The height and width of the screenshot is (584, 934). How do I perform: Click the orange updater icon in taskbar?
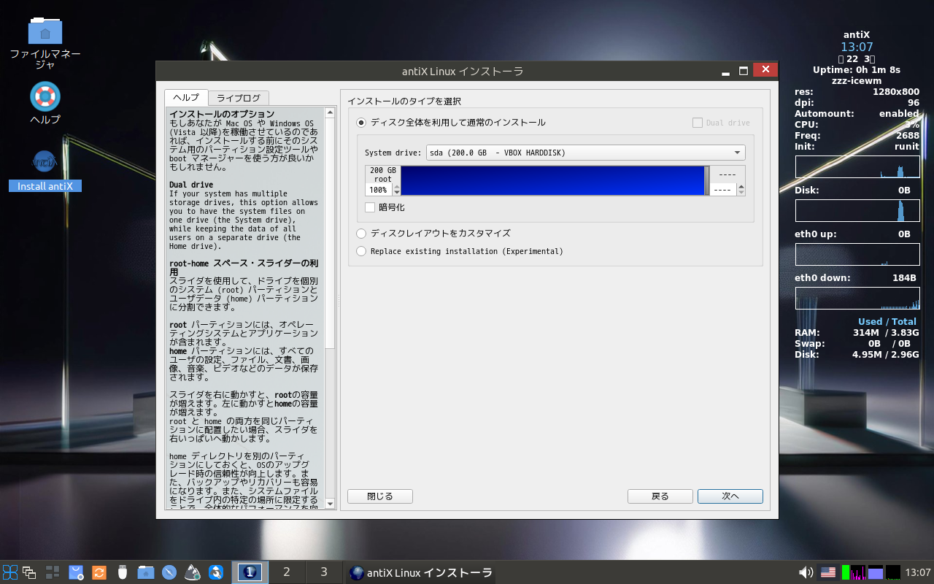coord(99,572)
